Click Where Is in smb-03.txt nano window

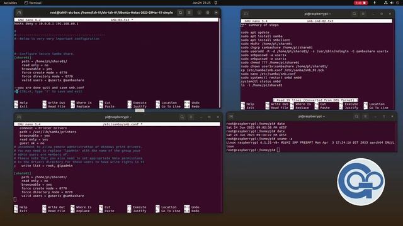click(x=81, y=103)
